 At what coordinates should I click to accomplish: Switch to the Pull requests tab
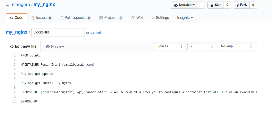[76, 18]
